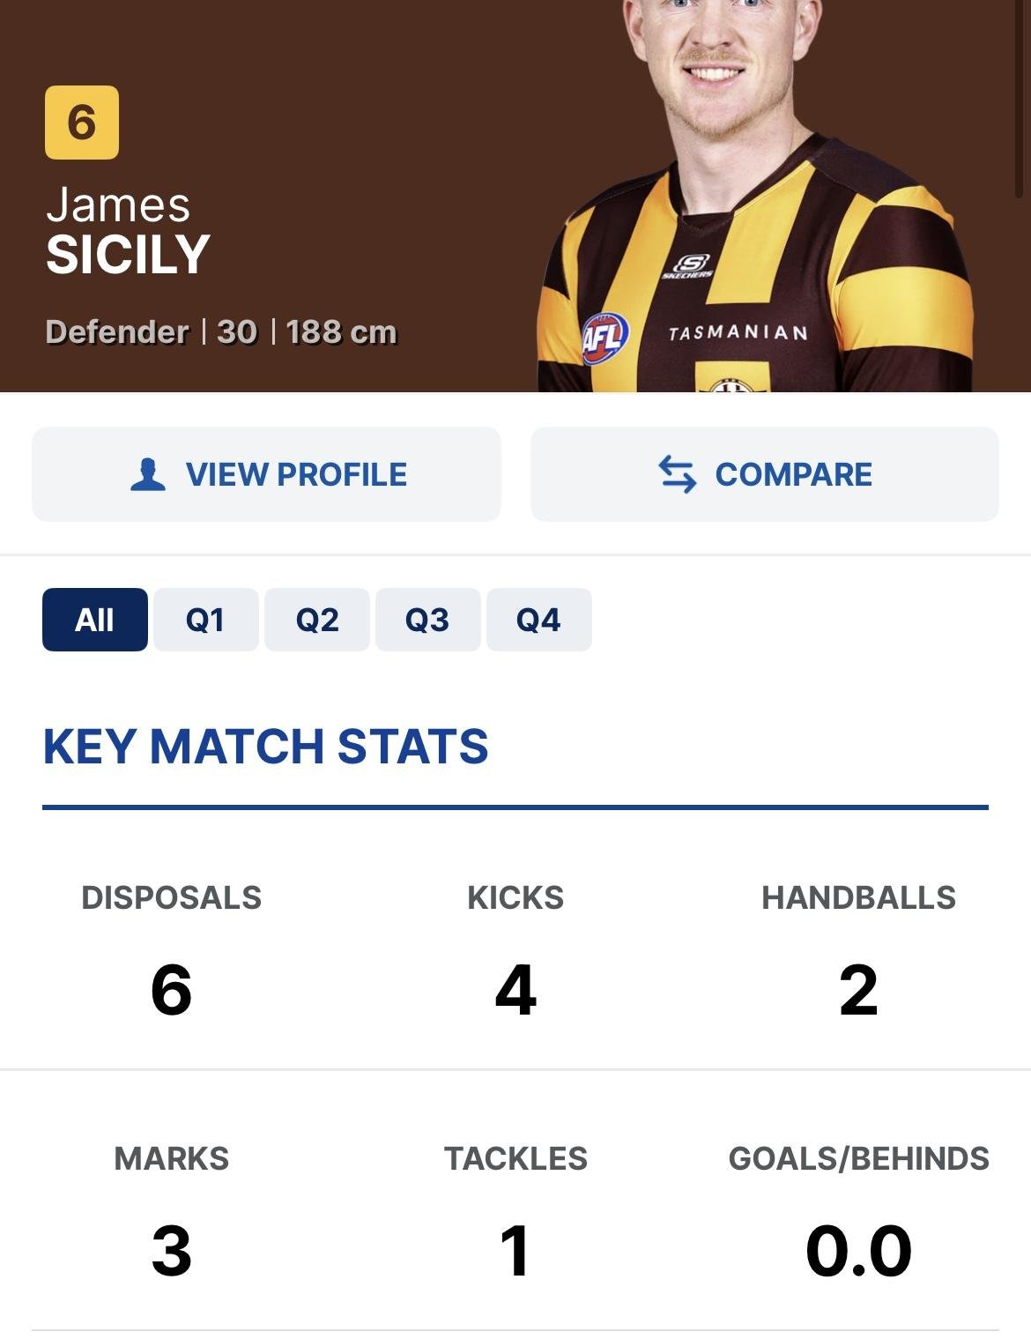
Task: Select the All quarters tab
Action: click(95, 620)
